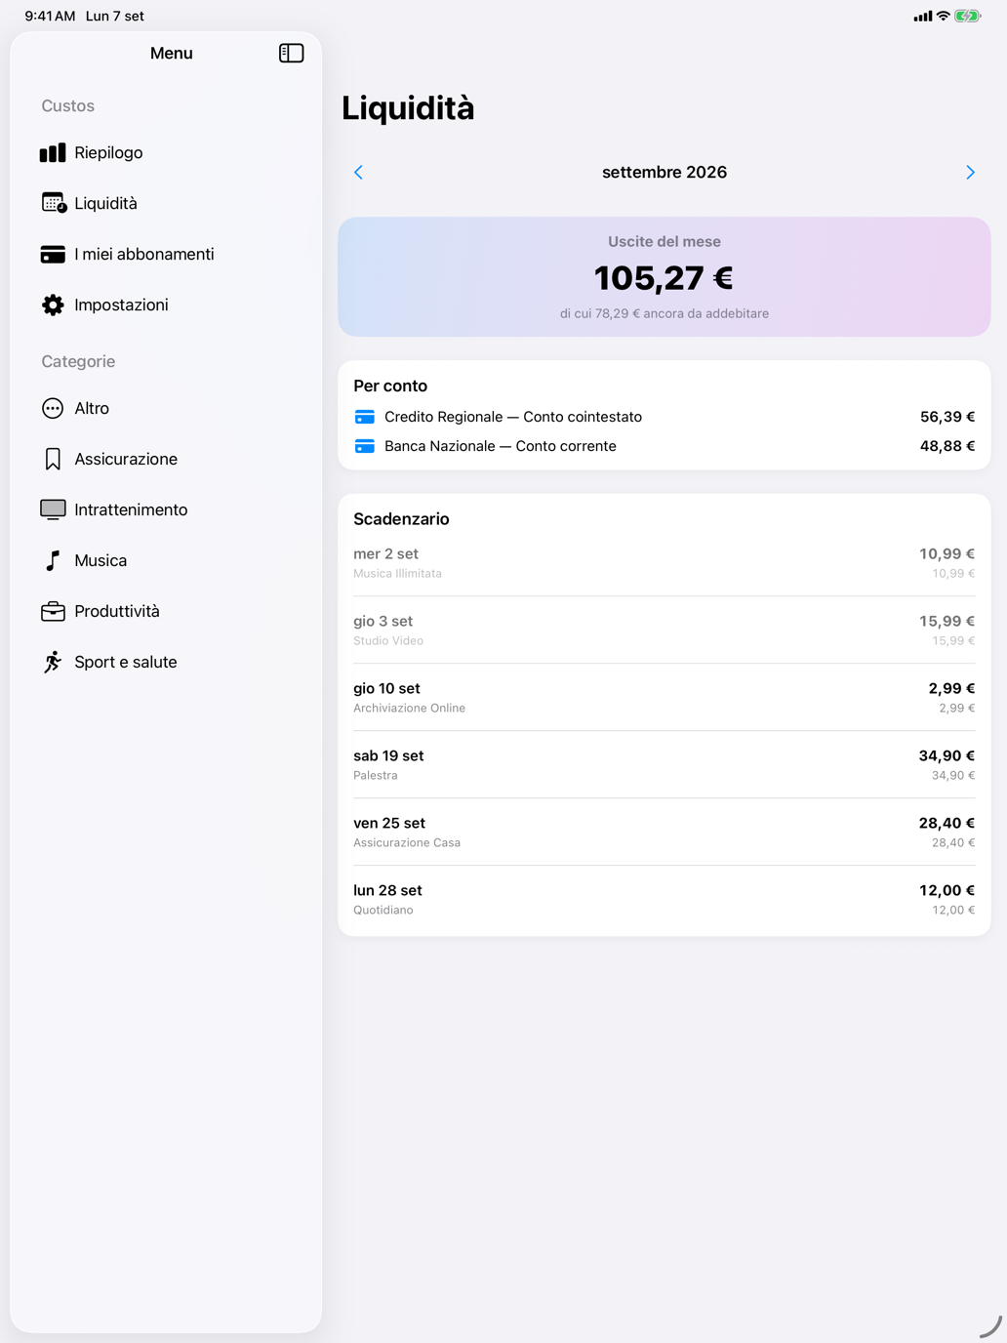Select the Intrattenimento category
This screenshot has width=1007, height=1343.
166,509
